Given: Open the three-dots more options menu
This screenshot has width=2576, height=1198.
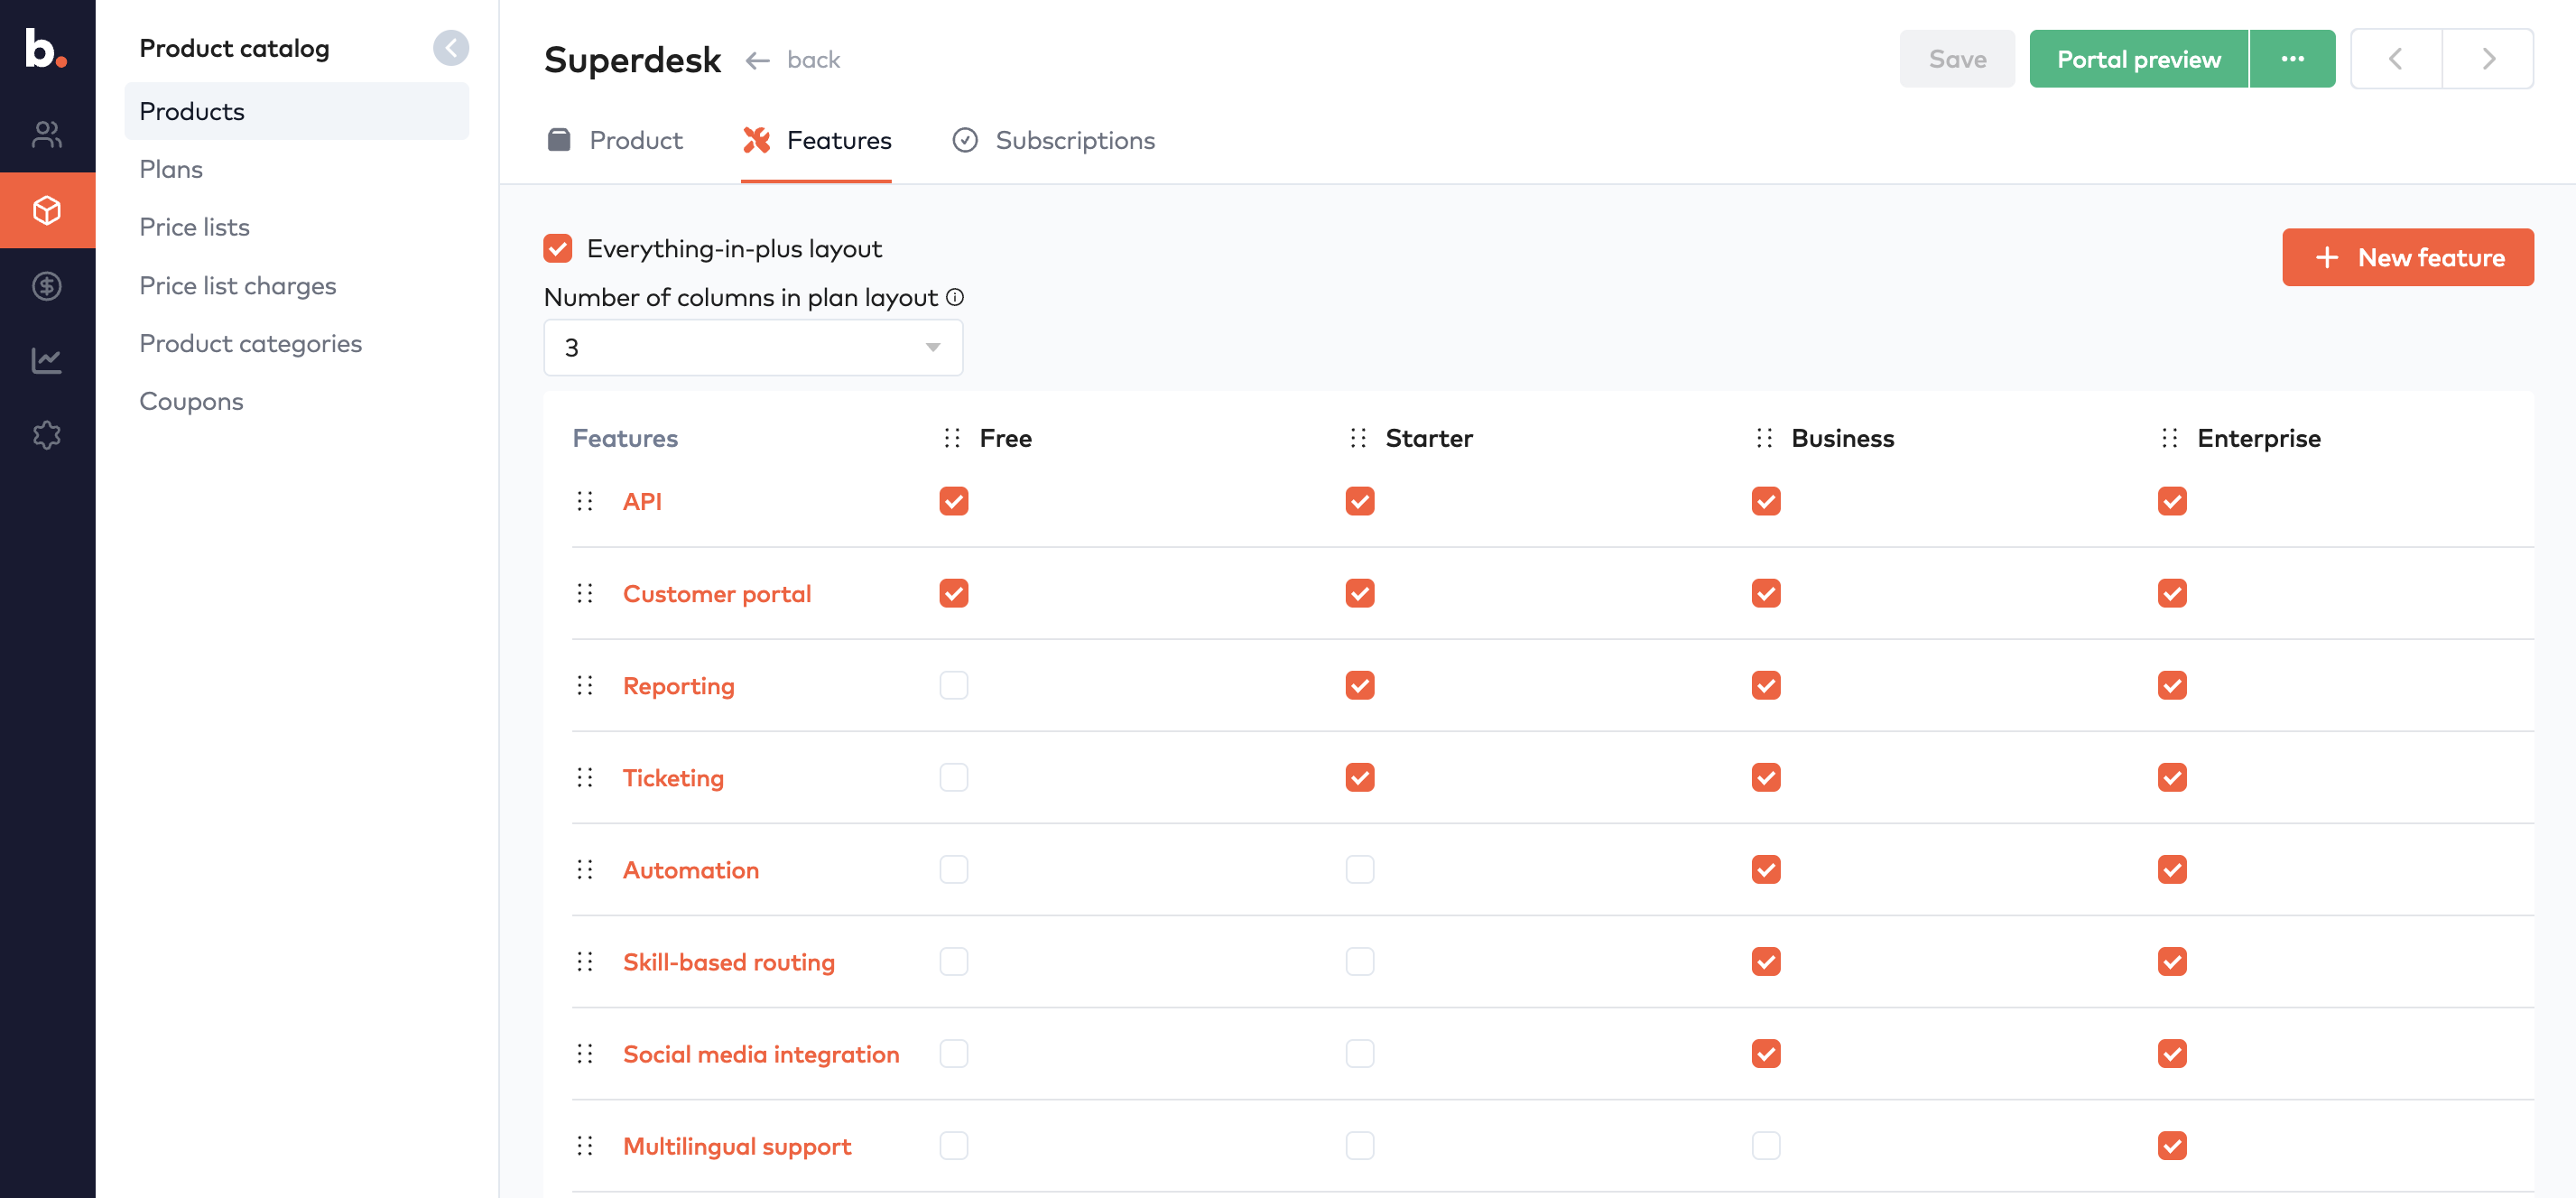Looking at the screenshot, I should tap(2292, 59).
